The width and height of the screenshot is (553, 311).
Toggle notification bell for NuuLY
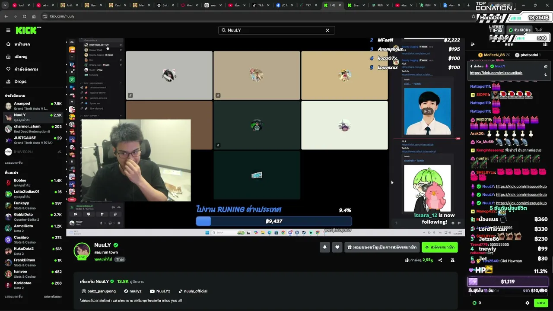(324, 247)
